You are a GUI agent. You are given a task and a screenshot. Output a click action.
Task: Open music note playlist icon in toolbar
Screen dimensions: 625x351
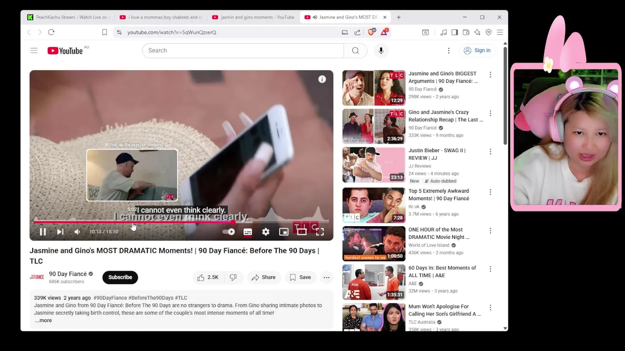443,32
